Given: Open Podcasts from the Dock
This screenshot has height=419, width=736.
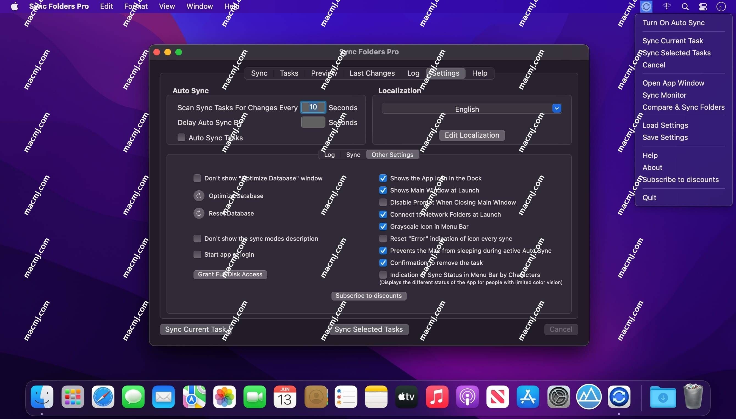Looking at the screenshot, I should [x=467, y=397].
